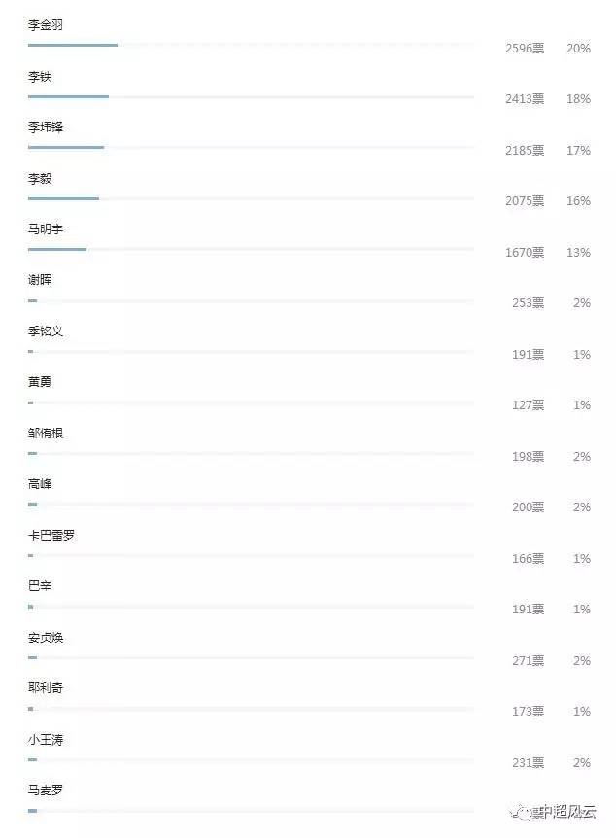Click the 高峰 candidate name

point(40,484)
